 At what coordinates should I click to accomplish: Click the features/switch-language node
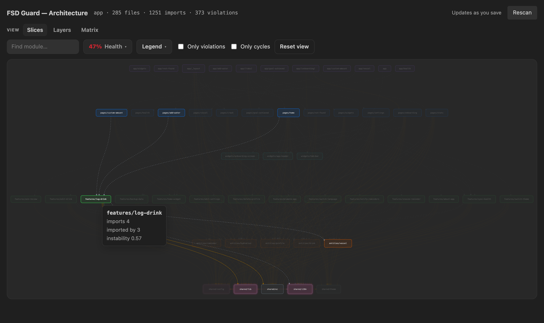point(323,199)
